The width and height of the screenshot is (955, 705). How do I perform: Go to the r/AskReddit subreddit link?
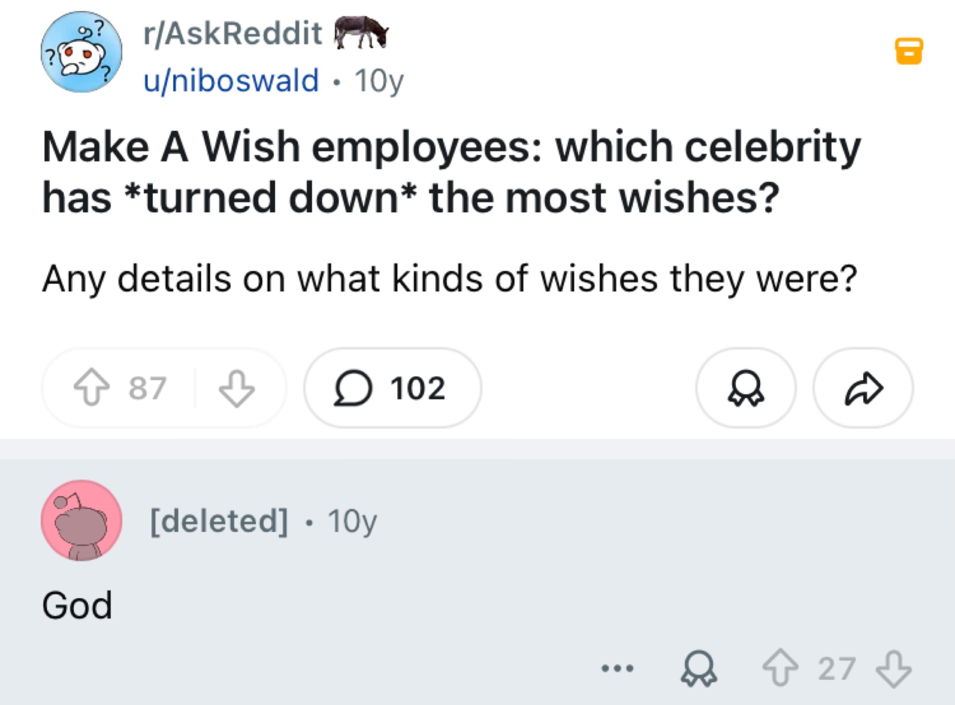233,33
